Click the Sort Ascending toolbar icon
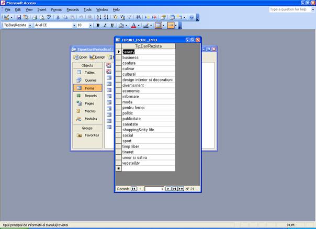This screenshot has width=316, height=229. tap(100, 17)
